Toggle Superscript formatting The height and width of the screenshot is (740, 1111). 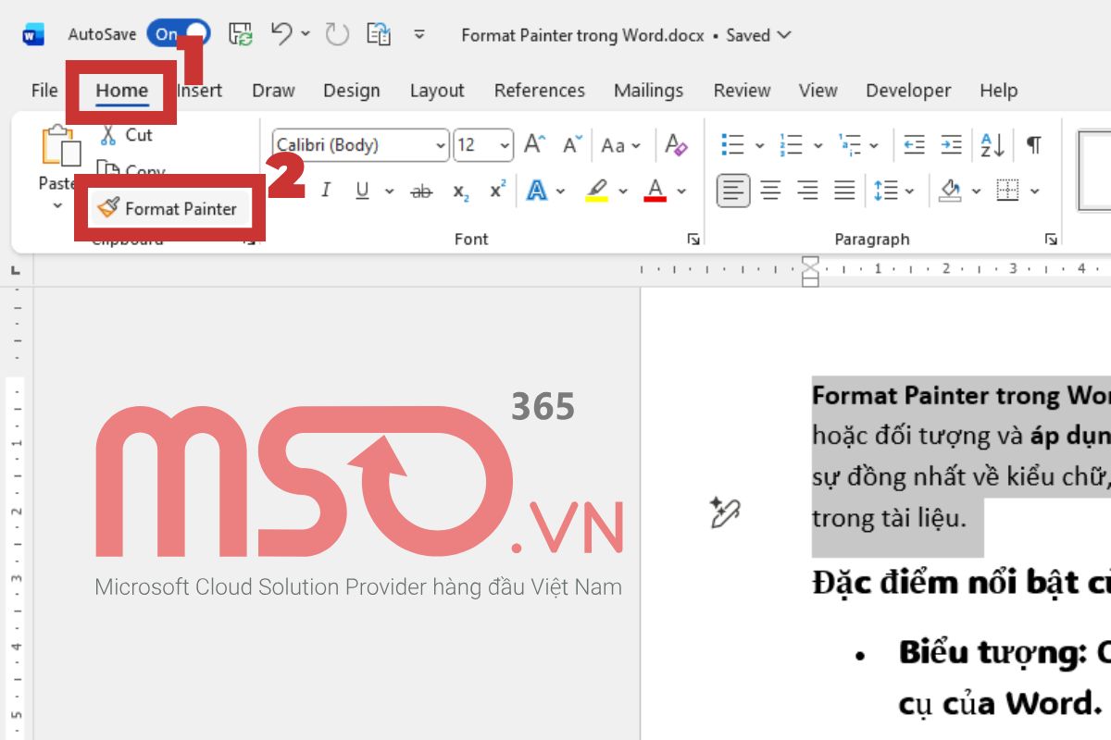pos(498,191)
